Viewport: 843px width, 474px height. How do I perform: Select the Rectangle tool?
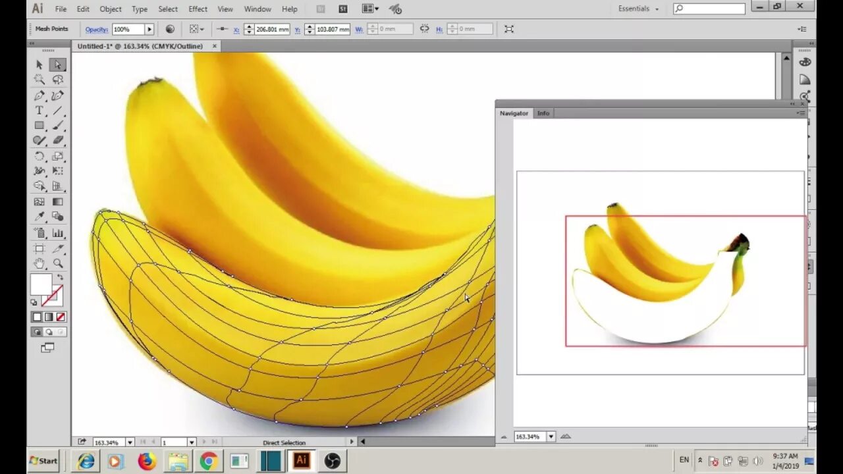[40, 125]
